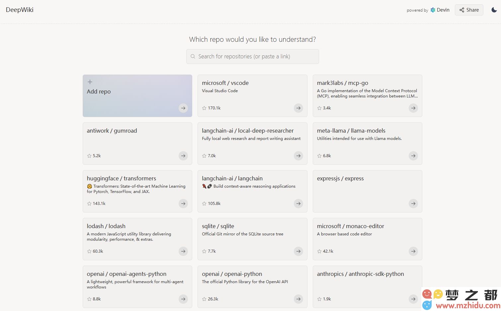Open langchain-ai / langchain arrow button

(298, 204)
